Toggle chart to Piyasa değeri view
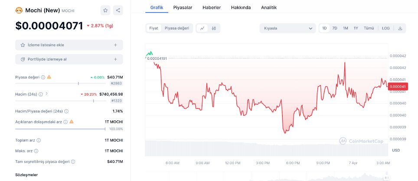Image resolution: width=418 pixels, height=181 pixels. click(177, 28)
